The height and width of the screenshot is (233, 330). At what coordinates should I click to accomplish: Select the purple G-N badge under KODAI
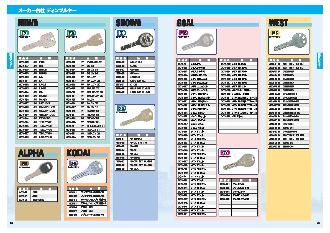(74, 163)
